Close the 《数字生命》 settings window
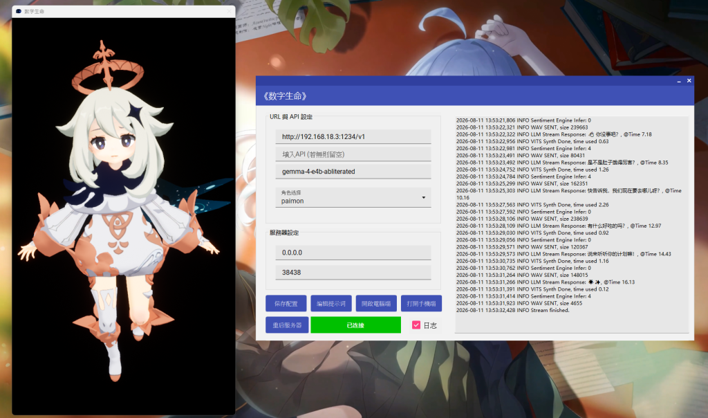Image resolution: width=708 pixels, height=418 pixels. [x=689, y=80]
